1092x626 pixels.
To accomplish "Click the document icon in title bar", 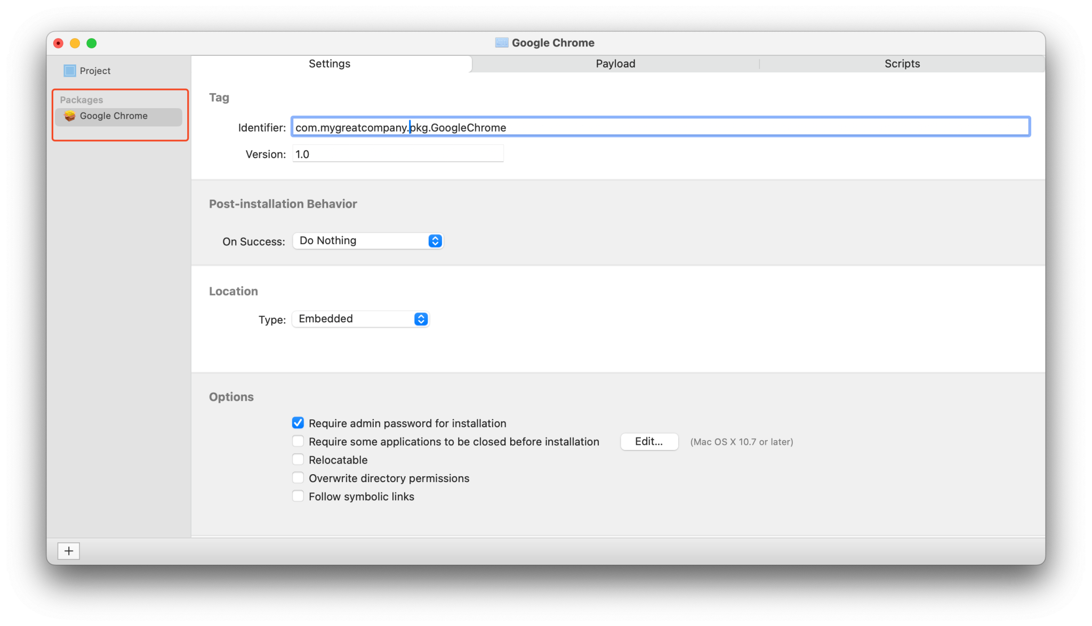I will coord(501,43).
